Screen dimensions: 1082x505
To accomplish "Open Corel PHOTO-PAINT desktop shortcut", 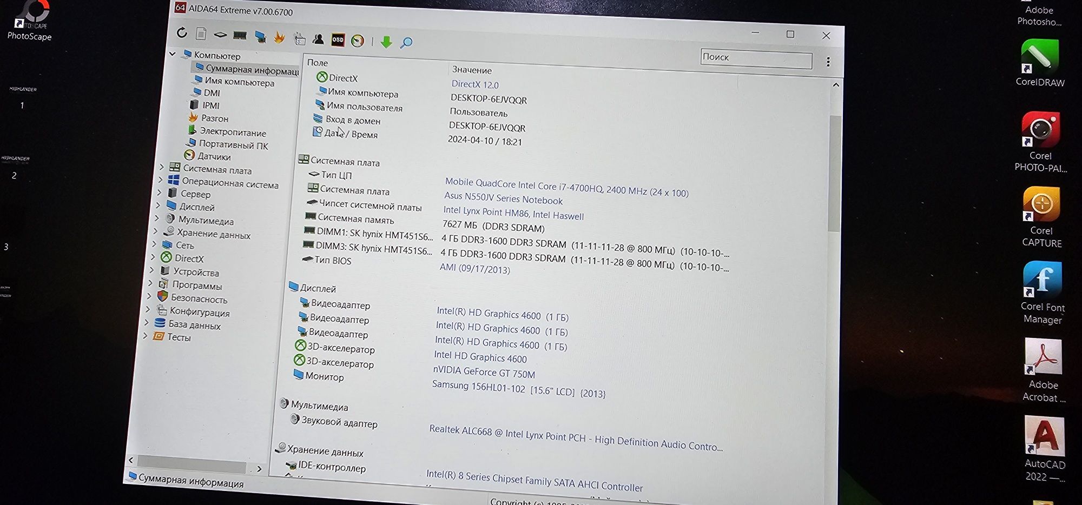I will (1040, 142).
